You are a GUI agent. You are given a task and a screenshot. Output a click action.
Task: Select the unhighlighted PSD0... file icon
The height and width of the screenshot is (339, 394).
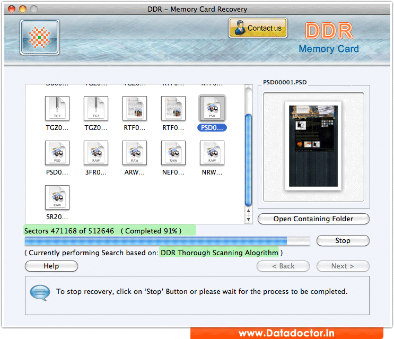point(57,153)
